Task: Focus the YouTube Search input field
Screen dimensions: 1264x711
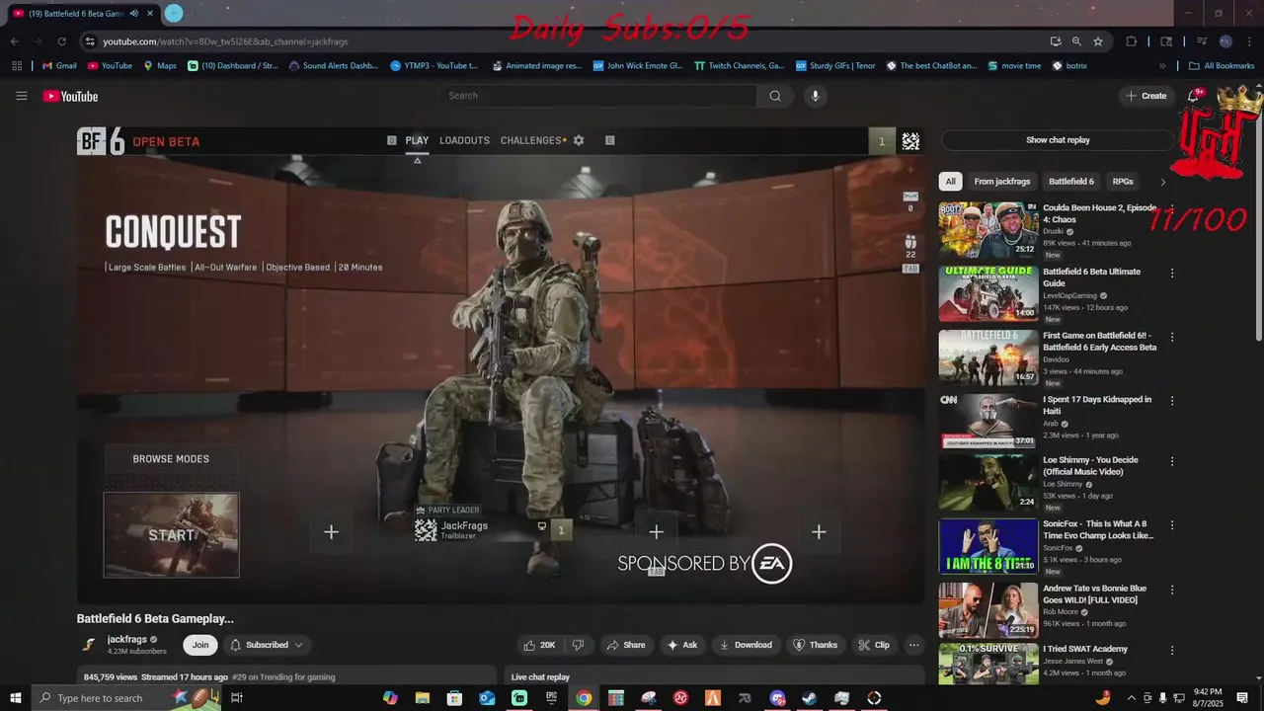Action: click(x=599, y=96)
